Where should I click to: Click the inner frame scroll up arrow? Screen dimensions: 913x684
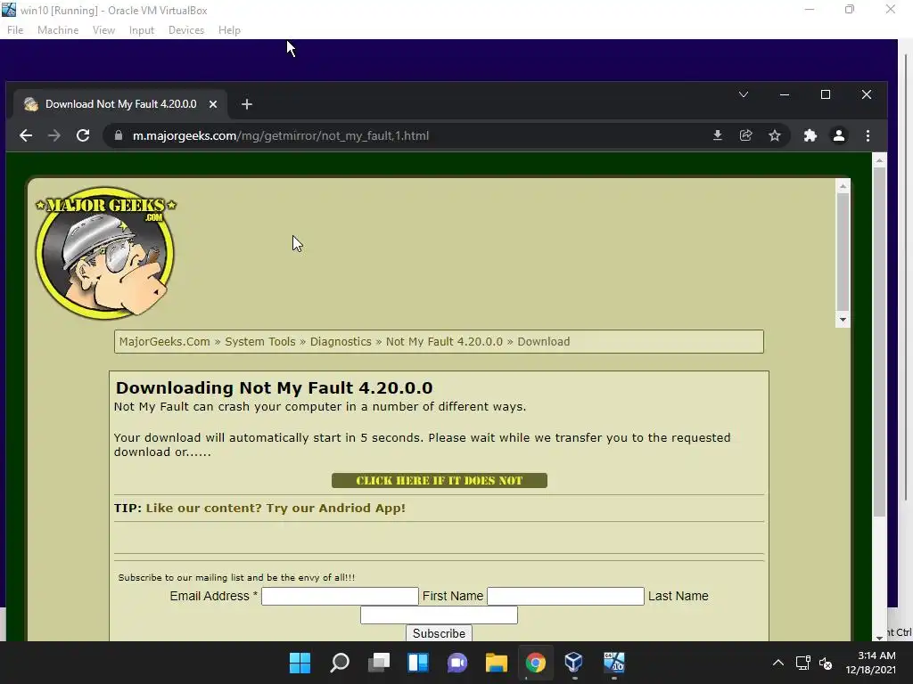pos(843,186)
